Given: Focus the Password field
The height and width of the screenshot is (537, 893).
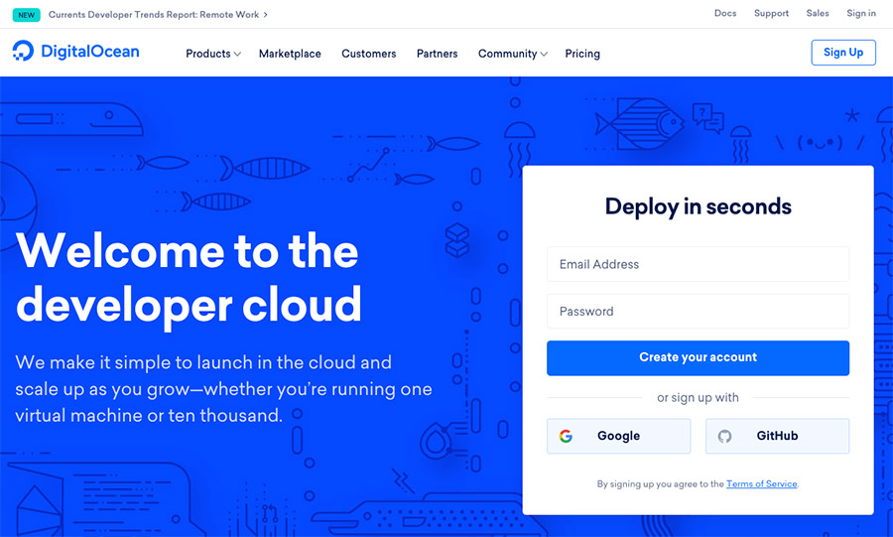Looking at the screenshot, I should point(698,312).
